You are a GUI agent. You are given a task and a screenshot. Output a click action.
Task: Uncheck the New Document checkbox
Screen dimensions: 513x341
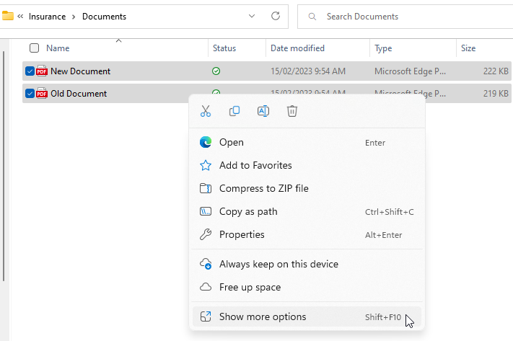pyautogui.click(x=30, y=71)
